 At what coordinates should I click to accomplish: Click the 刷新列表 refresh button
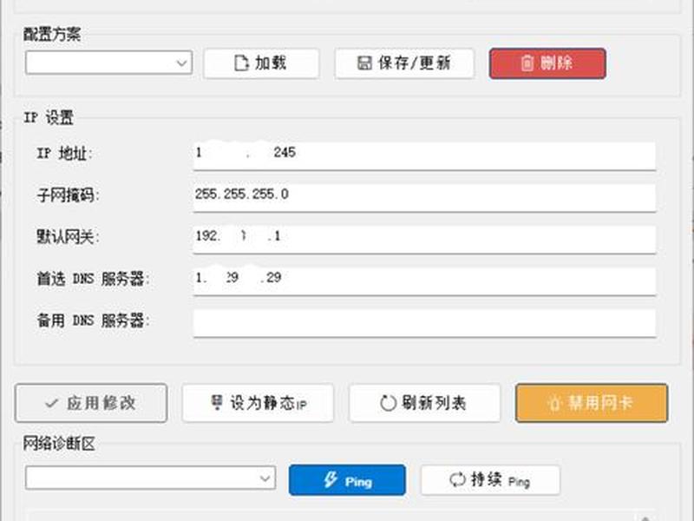(424, 403)
